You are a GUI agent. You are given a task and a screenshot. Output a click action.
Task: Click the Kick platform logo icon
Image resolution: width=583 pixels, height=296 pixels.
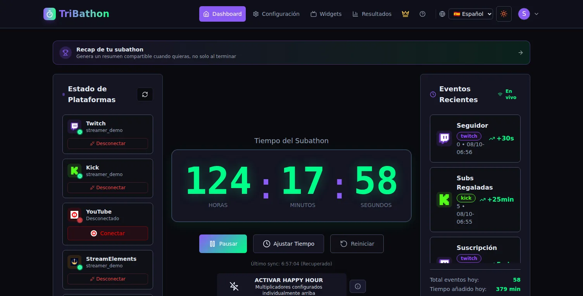point(74,171)
